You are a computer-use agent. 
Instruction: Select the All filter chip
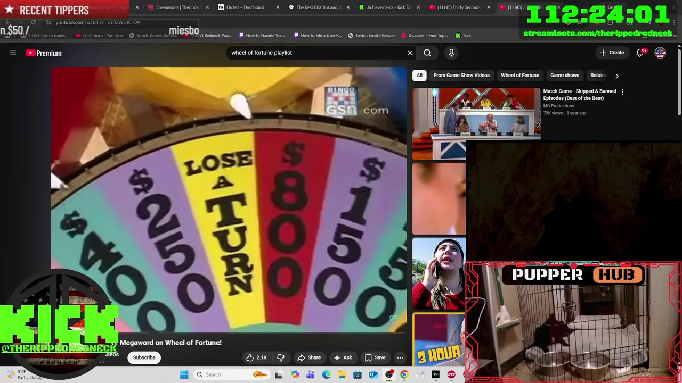pos(419,76)
